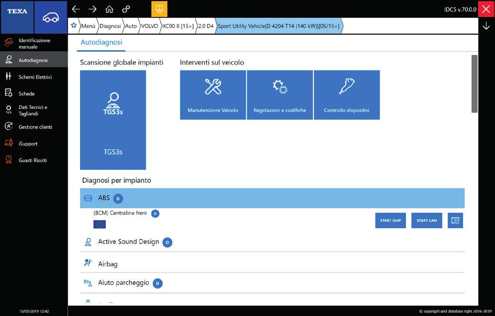Click D badge next to Active Sound Design

[167, 242]
